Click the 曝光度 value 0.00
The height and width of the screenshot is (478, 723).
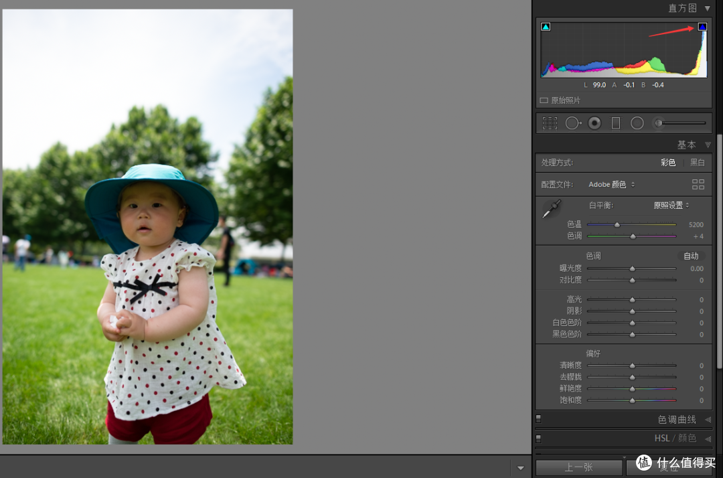click(697, 268)
